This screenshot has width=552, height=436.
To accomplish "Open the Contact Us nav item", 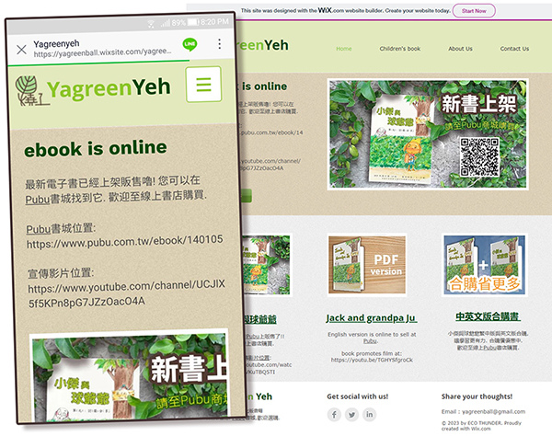I will (x=514, y=49).
